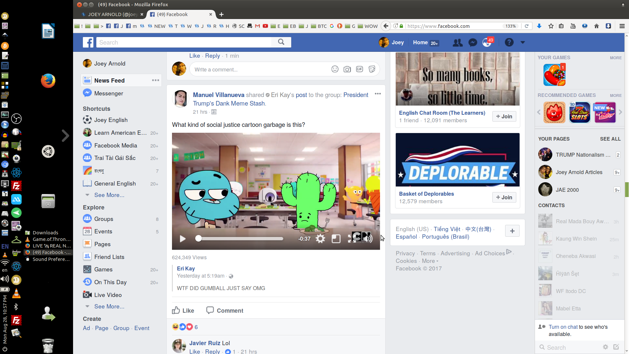Attach a photo using the camera icon
This screenshot has width=629, height=354.
[x=347, y=69]
